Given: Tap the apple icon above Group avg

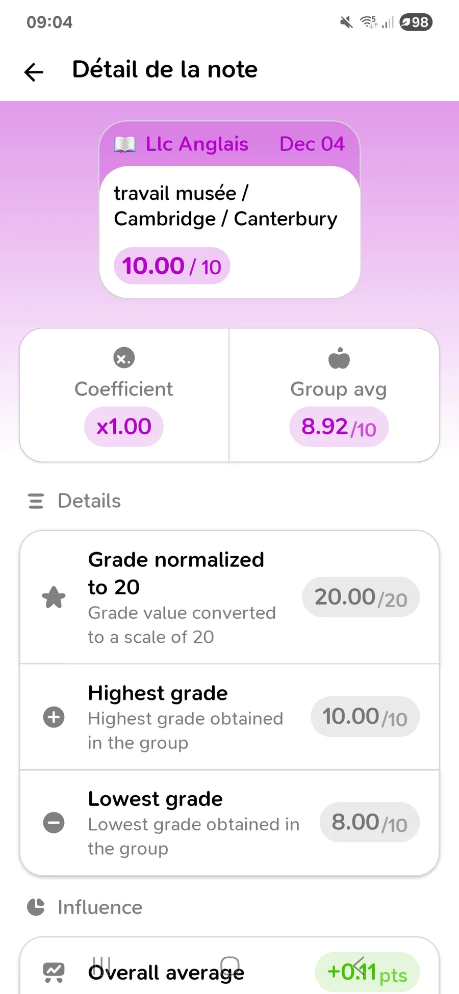Looking at the screenshot, I should (339, 358).
